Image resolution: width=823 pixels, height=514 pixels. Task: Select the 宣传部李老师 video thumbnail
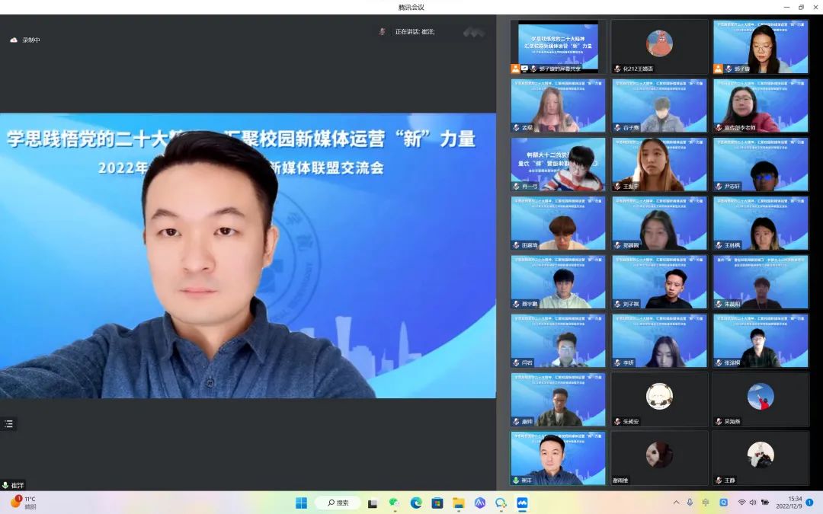tap(761, 106)
